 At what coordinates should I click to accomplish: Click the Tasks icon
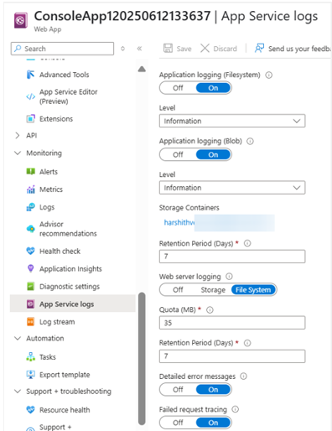tap(30, 356)
